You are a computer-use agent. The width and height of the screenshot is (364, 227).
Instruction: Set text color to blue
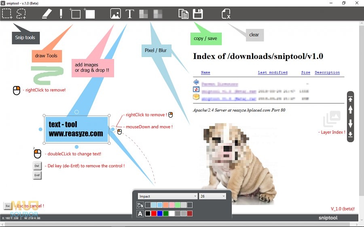[160, 214]
